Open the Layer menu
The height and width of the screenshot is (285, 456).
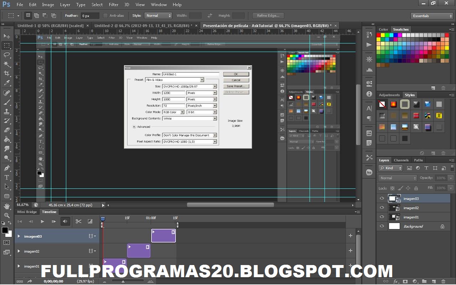click(x=65, y=5)
